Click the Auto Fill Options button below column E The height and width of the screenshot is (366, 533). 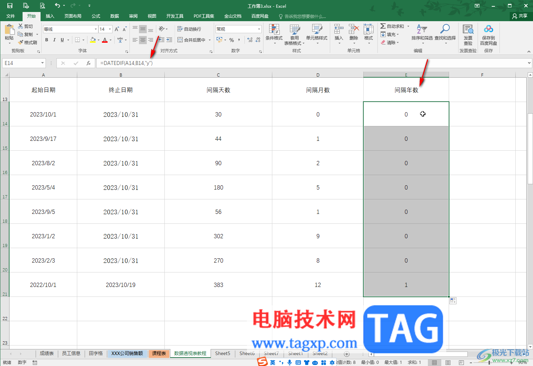(453, 301)
